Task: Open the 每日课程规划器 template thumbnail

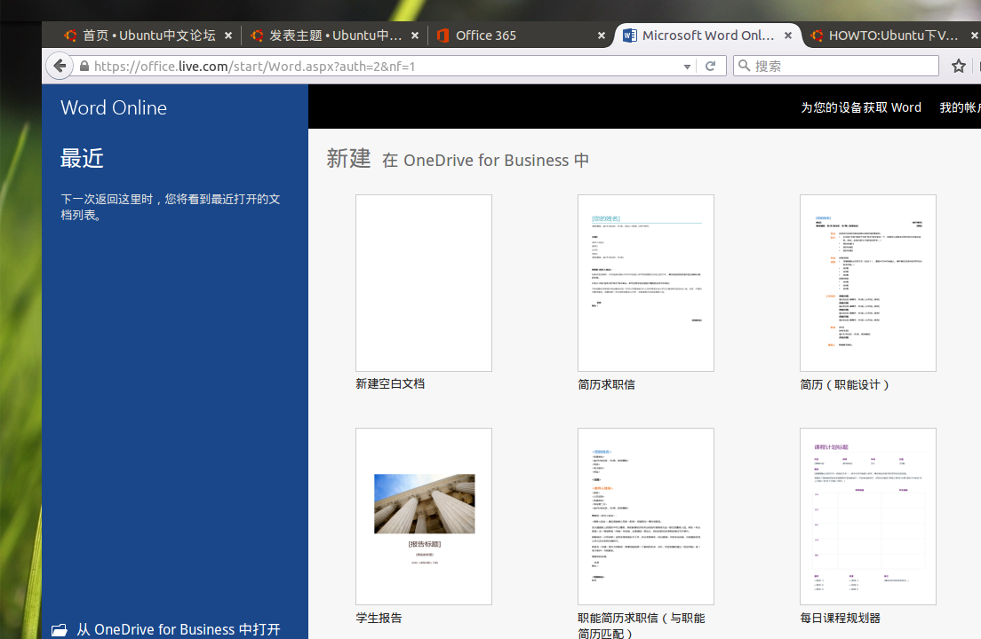Action: (x=868, y=517)
